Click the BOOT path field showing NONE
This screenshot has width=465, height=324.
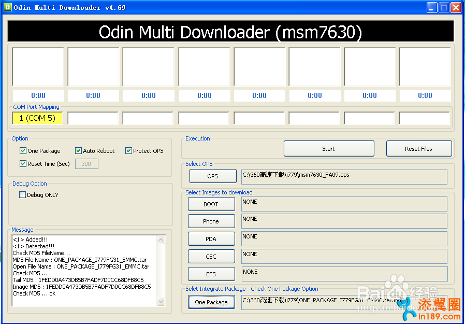[344, 204]
